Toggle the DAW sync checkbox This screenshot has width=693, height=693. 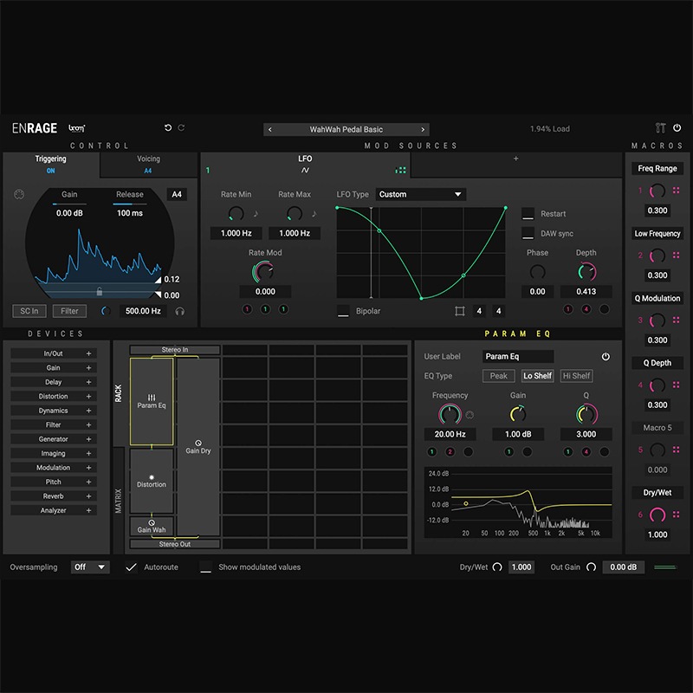tap(528, 233)
